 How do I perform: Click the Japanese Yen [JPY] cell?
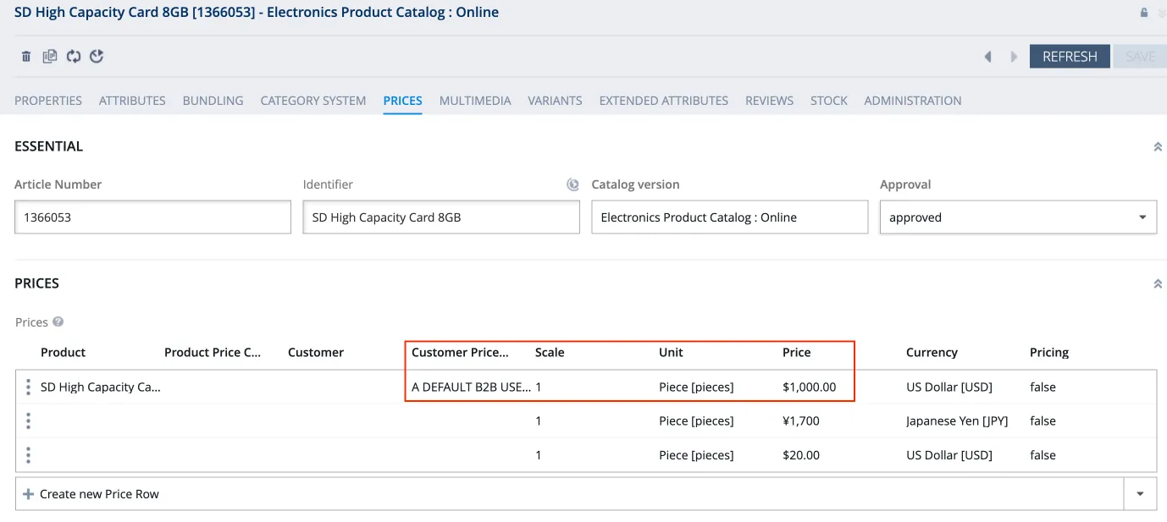click(957, 420)
